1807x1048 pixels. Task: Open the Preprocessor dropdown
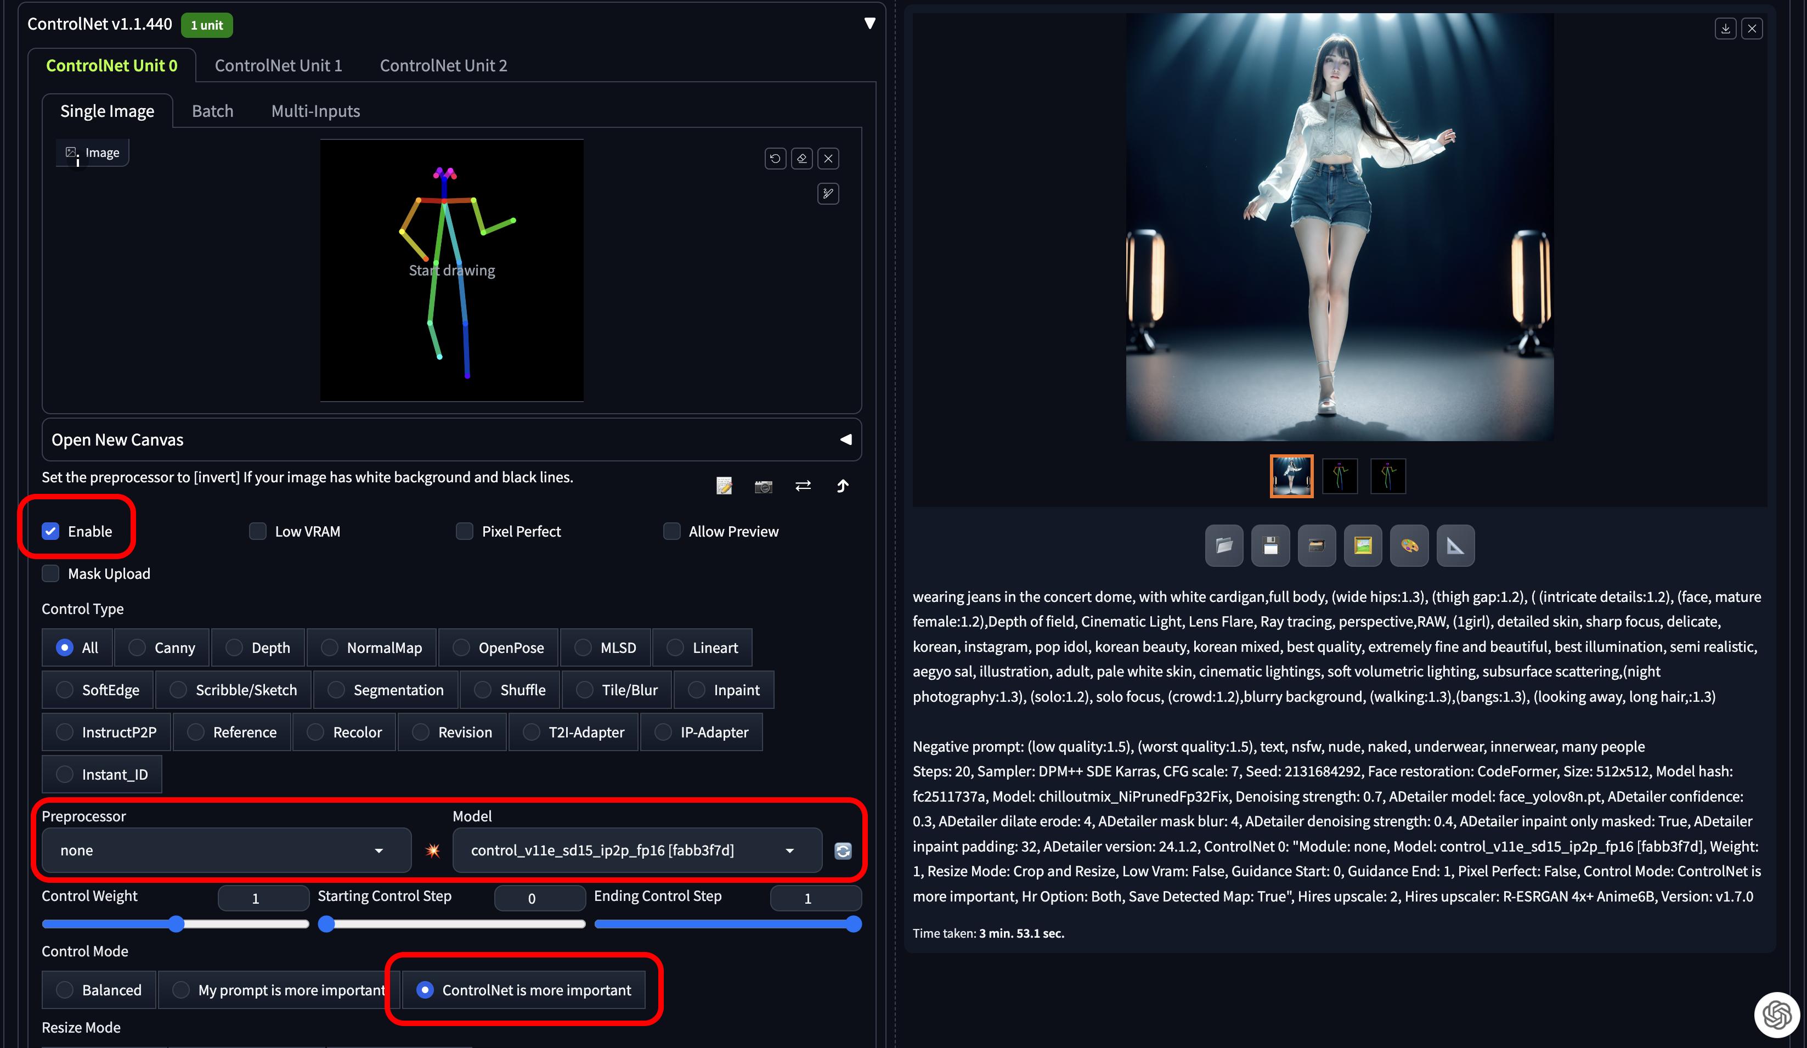(226, 850)
